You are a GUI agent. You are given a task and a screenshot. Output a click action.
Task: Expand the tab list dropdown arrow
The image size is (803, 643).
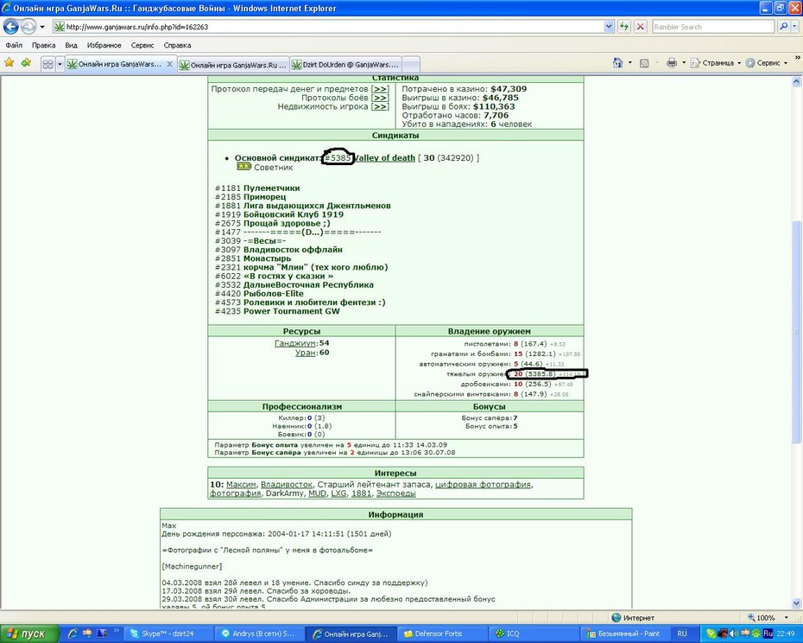click(60, 64)
